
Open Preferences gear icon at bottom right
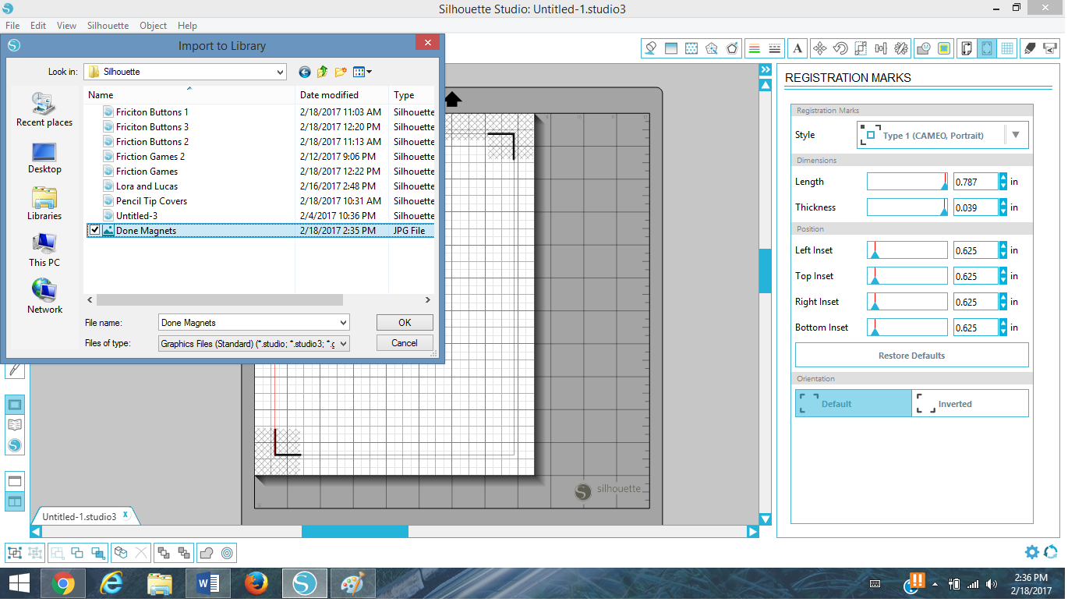click(x=1031, y=552)
